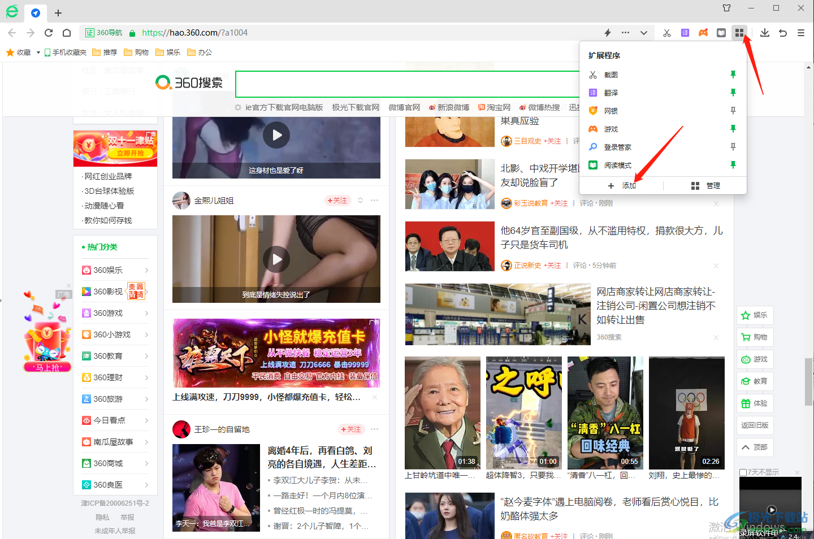The image size is (814, 539).
Task: Click 添加 to add extension
Action: [622, 185]
